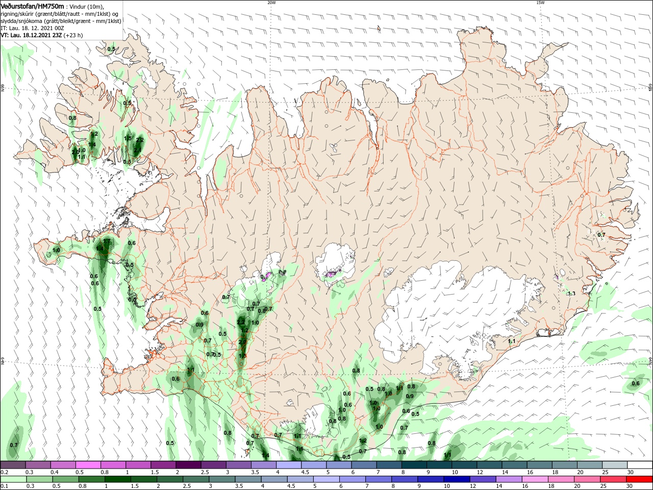653x490 pixels.
Task: Click the 1.7 precipitation value on Snæfellsnes
Action: [x=107, y=241]
